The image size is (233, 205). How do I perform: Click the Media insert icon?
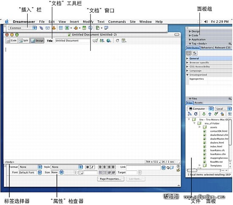[76, 28]
